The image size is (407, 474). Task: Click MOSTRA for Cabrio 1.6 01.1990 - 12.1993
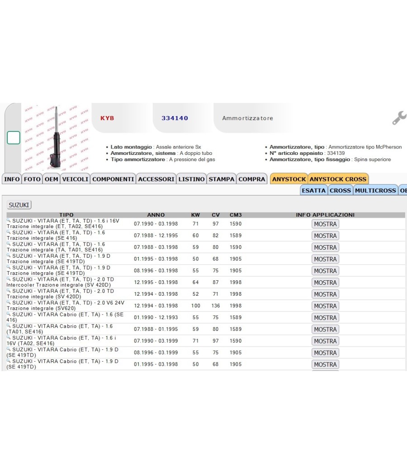tap(325, 318)
